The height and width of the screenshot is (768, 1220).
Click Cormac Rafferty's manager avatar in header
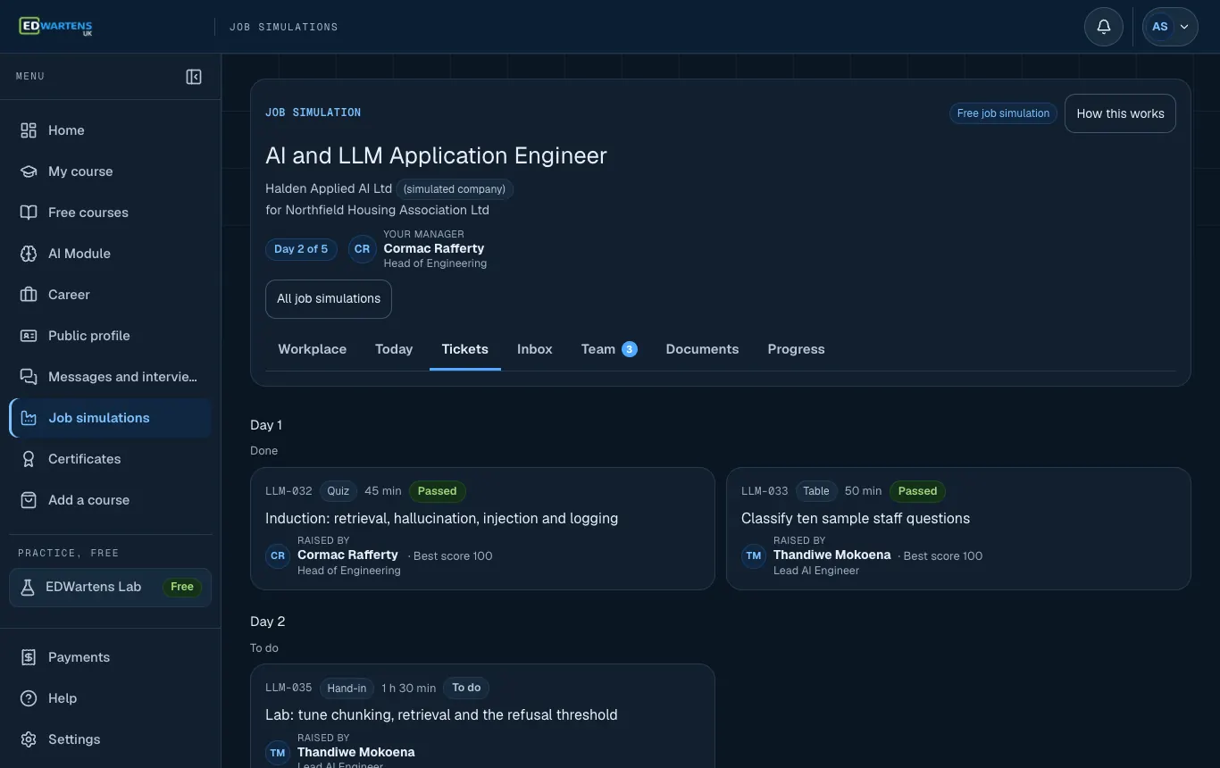(x=362, y=249)
